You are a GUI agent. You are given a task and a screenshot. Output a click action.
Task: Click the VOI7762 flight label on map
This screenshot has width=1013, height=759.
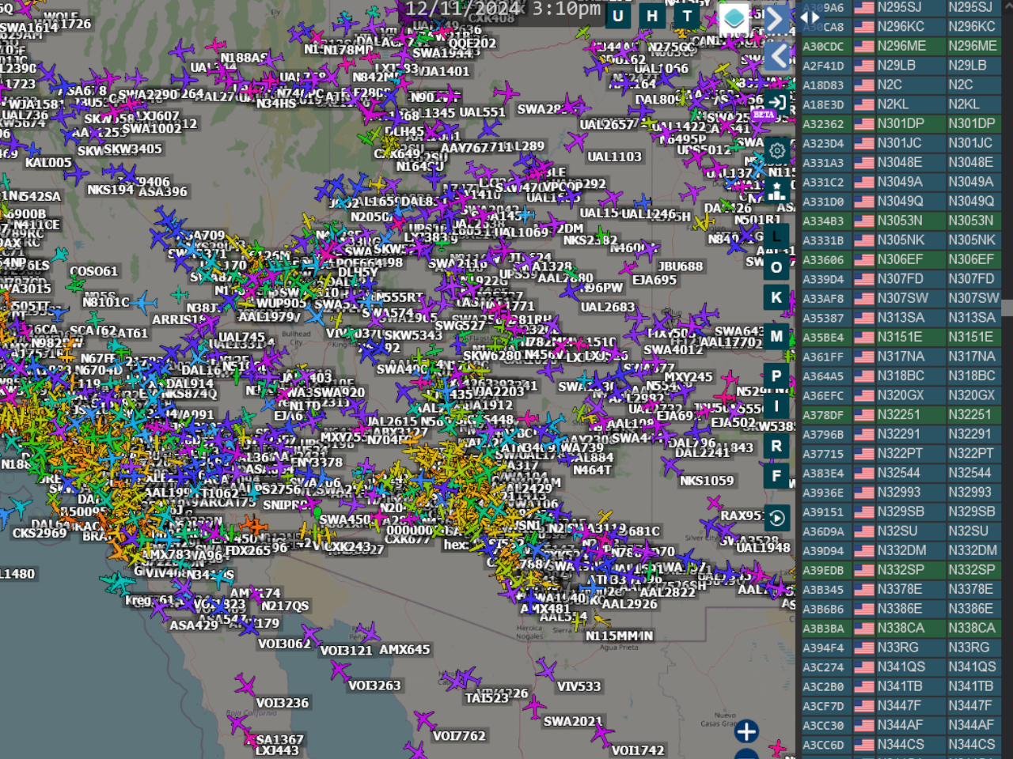pyautogui.click(x=459, y=736)
